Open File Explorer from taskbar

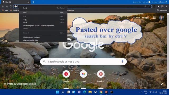click(x=90, y=92)
